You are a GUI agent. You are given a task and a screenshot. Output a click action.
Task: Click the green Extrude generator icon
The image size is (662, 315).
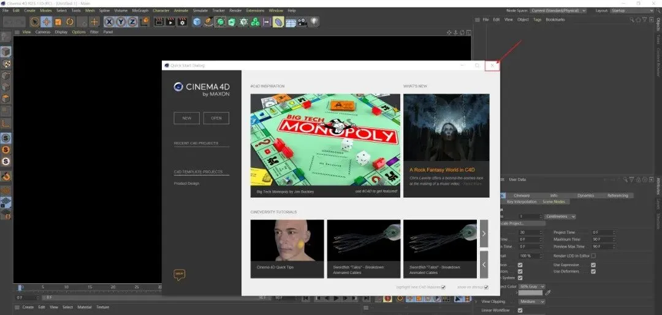coord(232,21)
